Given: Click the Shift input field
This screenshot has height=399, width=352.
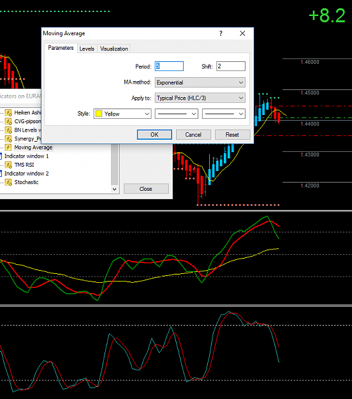Looking at the screenshot, I should tap(231, 66).
